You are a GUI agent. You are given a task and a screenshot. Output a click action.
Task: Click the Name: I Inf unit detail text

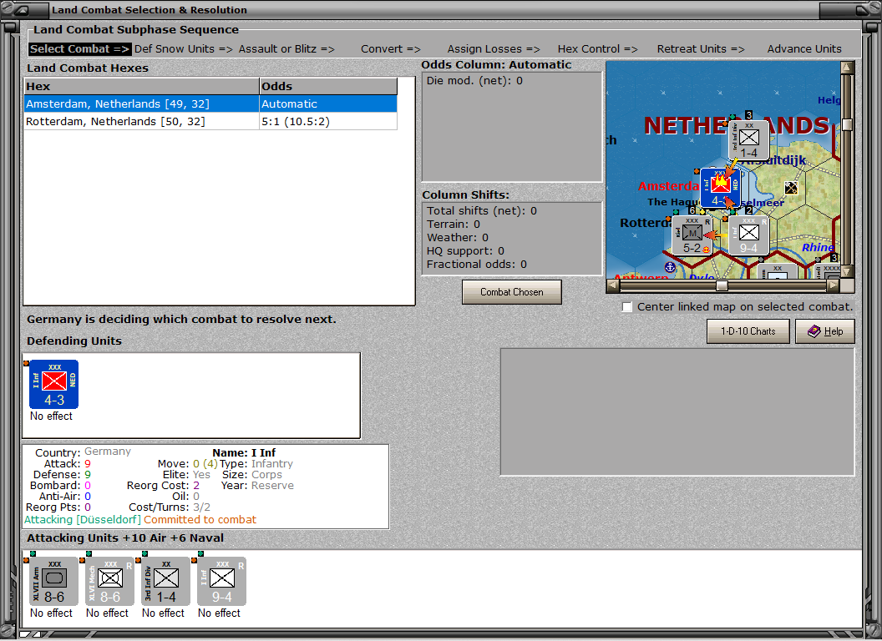click(x=244, y=452)
